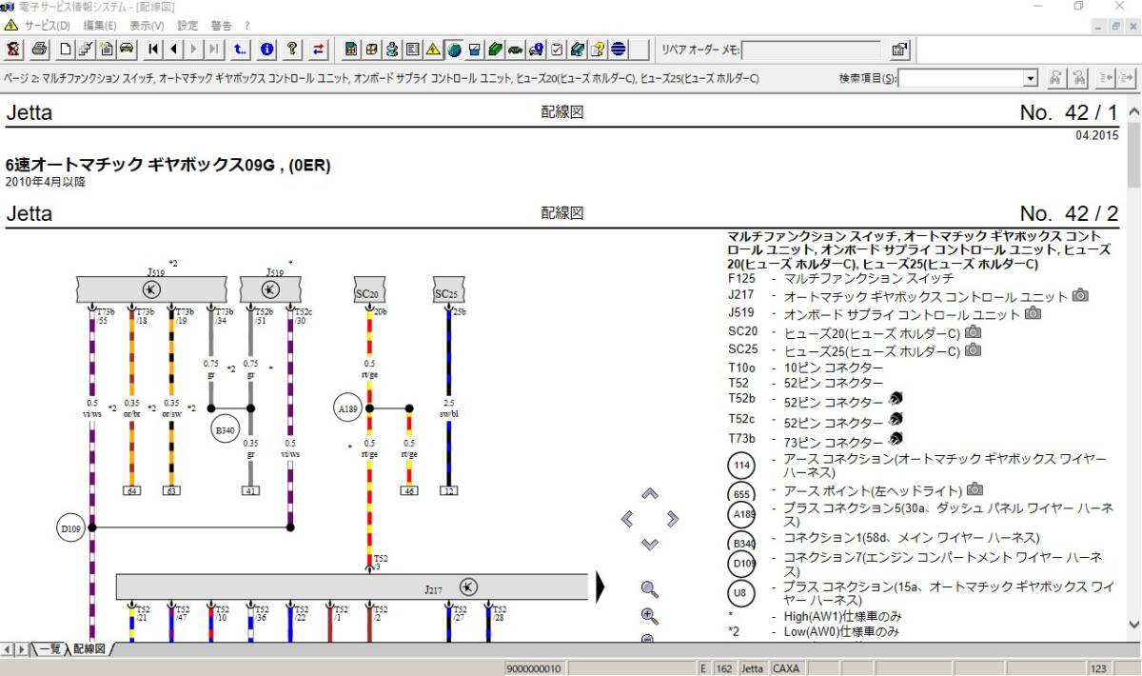
Task: Open online help via the question mark icon
Action: tap(292, 49)
